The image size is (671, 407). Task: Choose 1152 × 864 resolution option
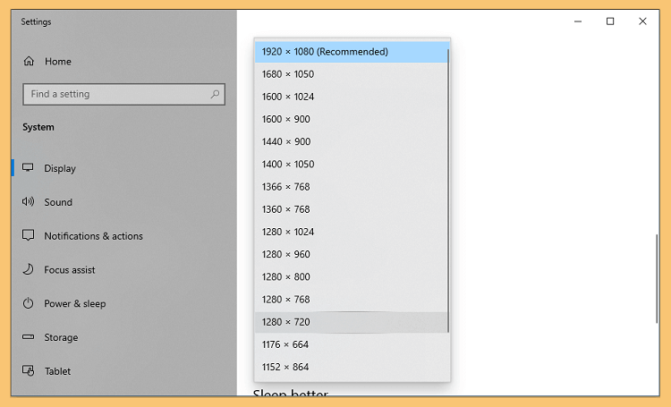coord(352,368)
